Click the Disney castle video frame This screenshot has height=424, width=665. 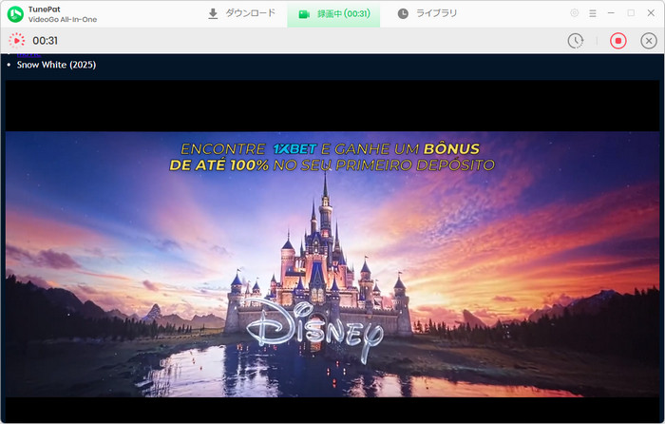pyautogui.click(x=332, y=264)
